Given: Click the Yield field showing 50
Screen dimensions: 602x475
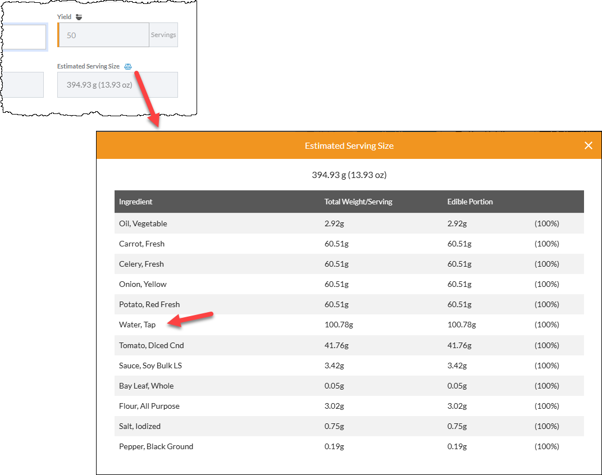Looking at the screenshot, I should point(103,35).
